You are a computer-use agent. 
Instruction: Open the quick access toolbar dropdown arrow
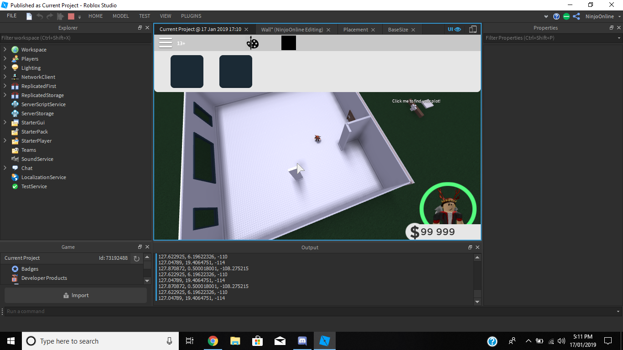[x=79, y=17]
